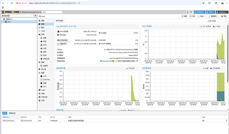Toggle IO 延迟 legend series
229x134 pixels.
pyautogui.click(x=217, y=26)
